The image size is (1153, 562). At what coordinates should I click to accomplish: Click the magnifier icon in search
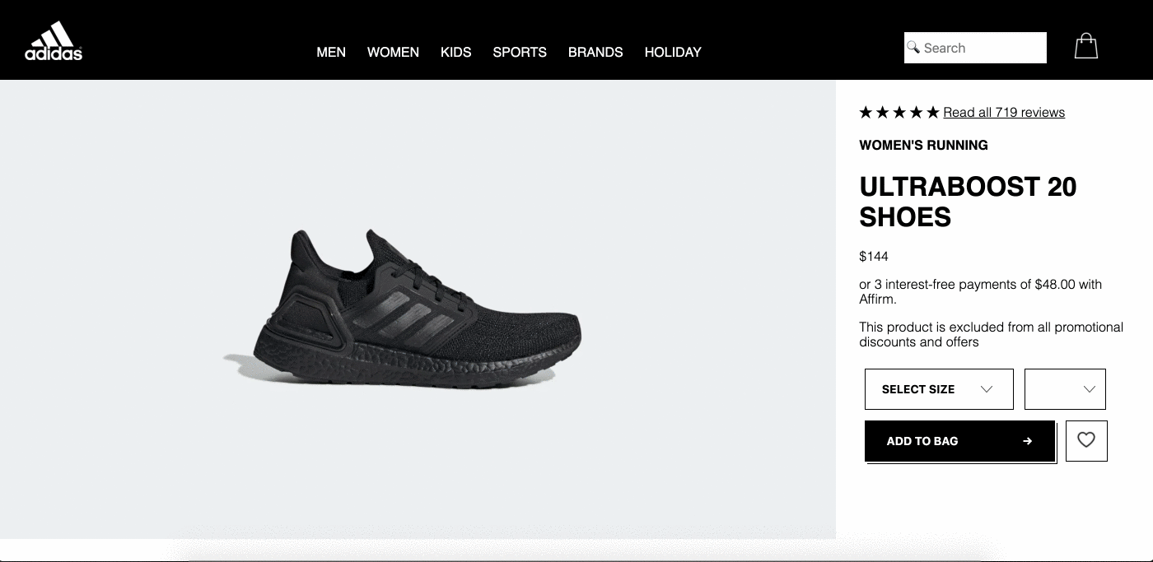(913, 48)
